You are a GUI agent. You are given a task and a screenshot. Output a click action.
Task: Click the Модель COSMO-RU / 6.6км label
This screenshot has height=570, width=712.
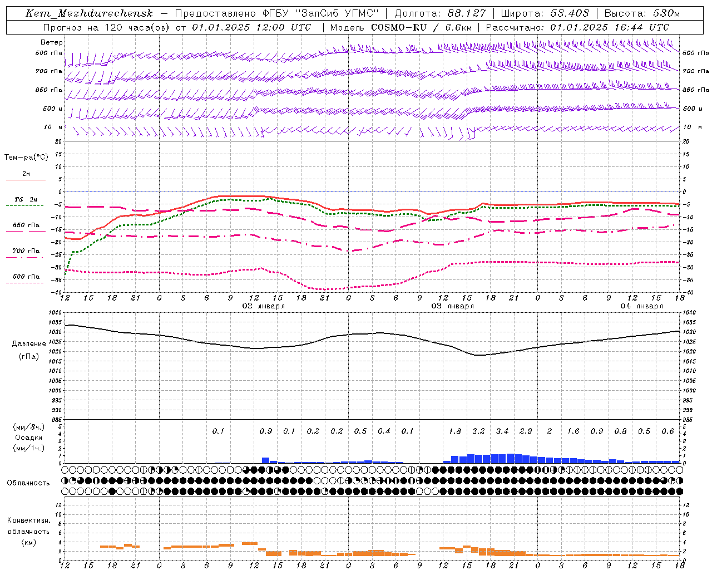(401, 27)
